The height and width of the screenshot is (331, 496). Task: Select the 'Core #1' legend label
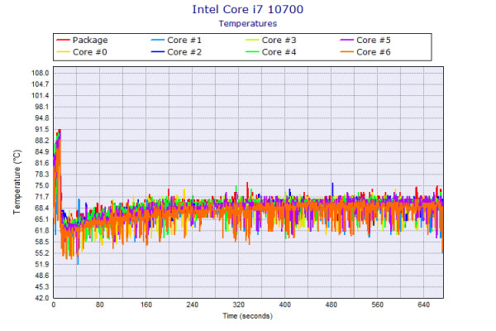click(x=184, y=41)
